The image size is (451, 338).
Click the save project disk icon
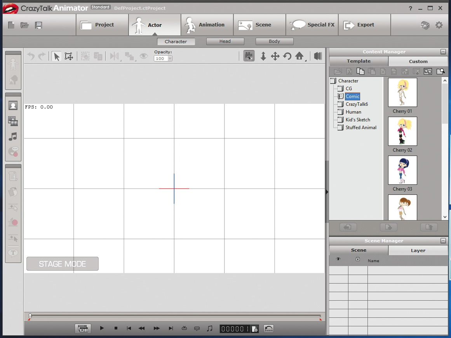[38, 25]
